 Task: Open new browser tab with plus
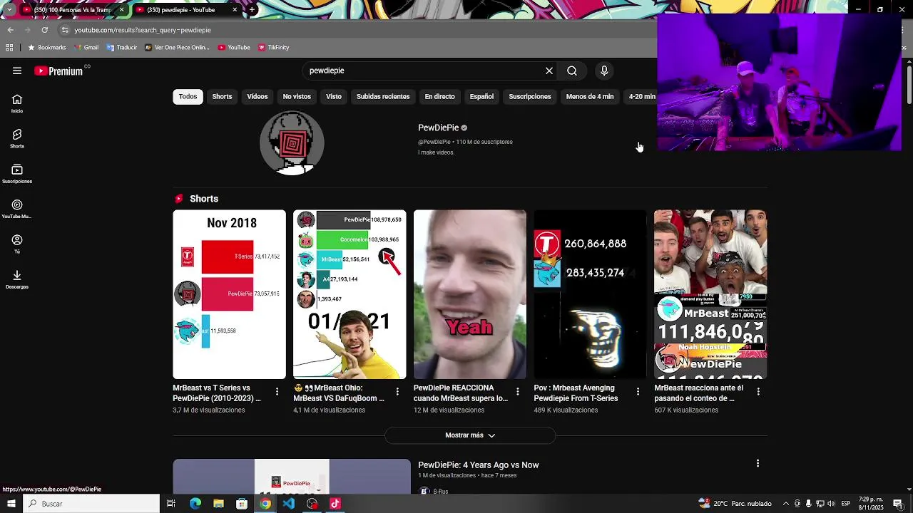pos(252,10)
